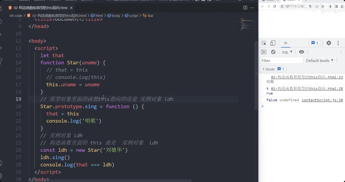Bookmark this page with the star icon
The width and height of the screenshot is (345, 182).
323,6
